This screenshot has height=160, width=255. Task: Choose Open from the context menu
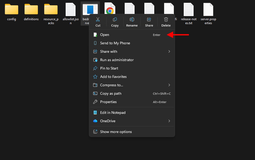[x=104, y=35]
